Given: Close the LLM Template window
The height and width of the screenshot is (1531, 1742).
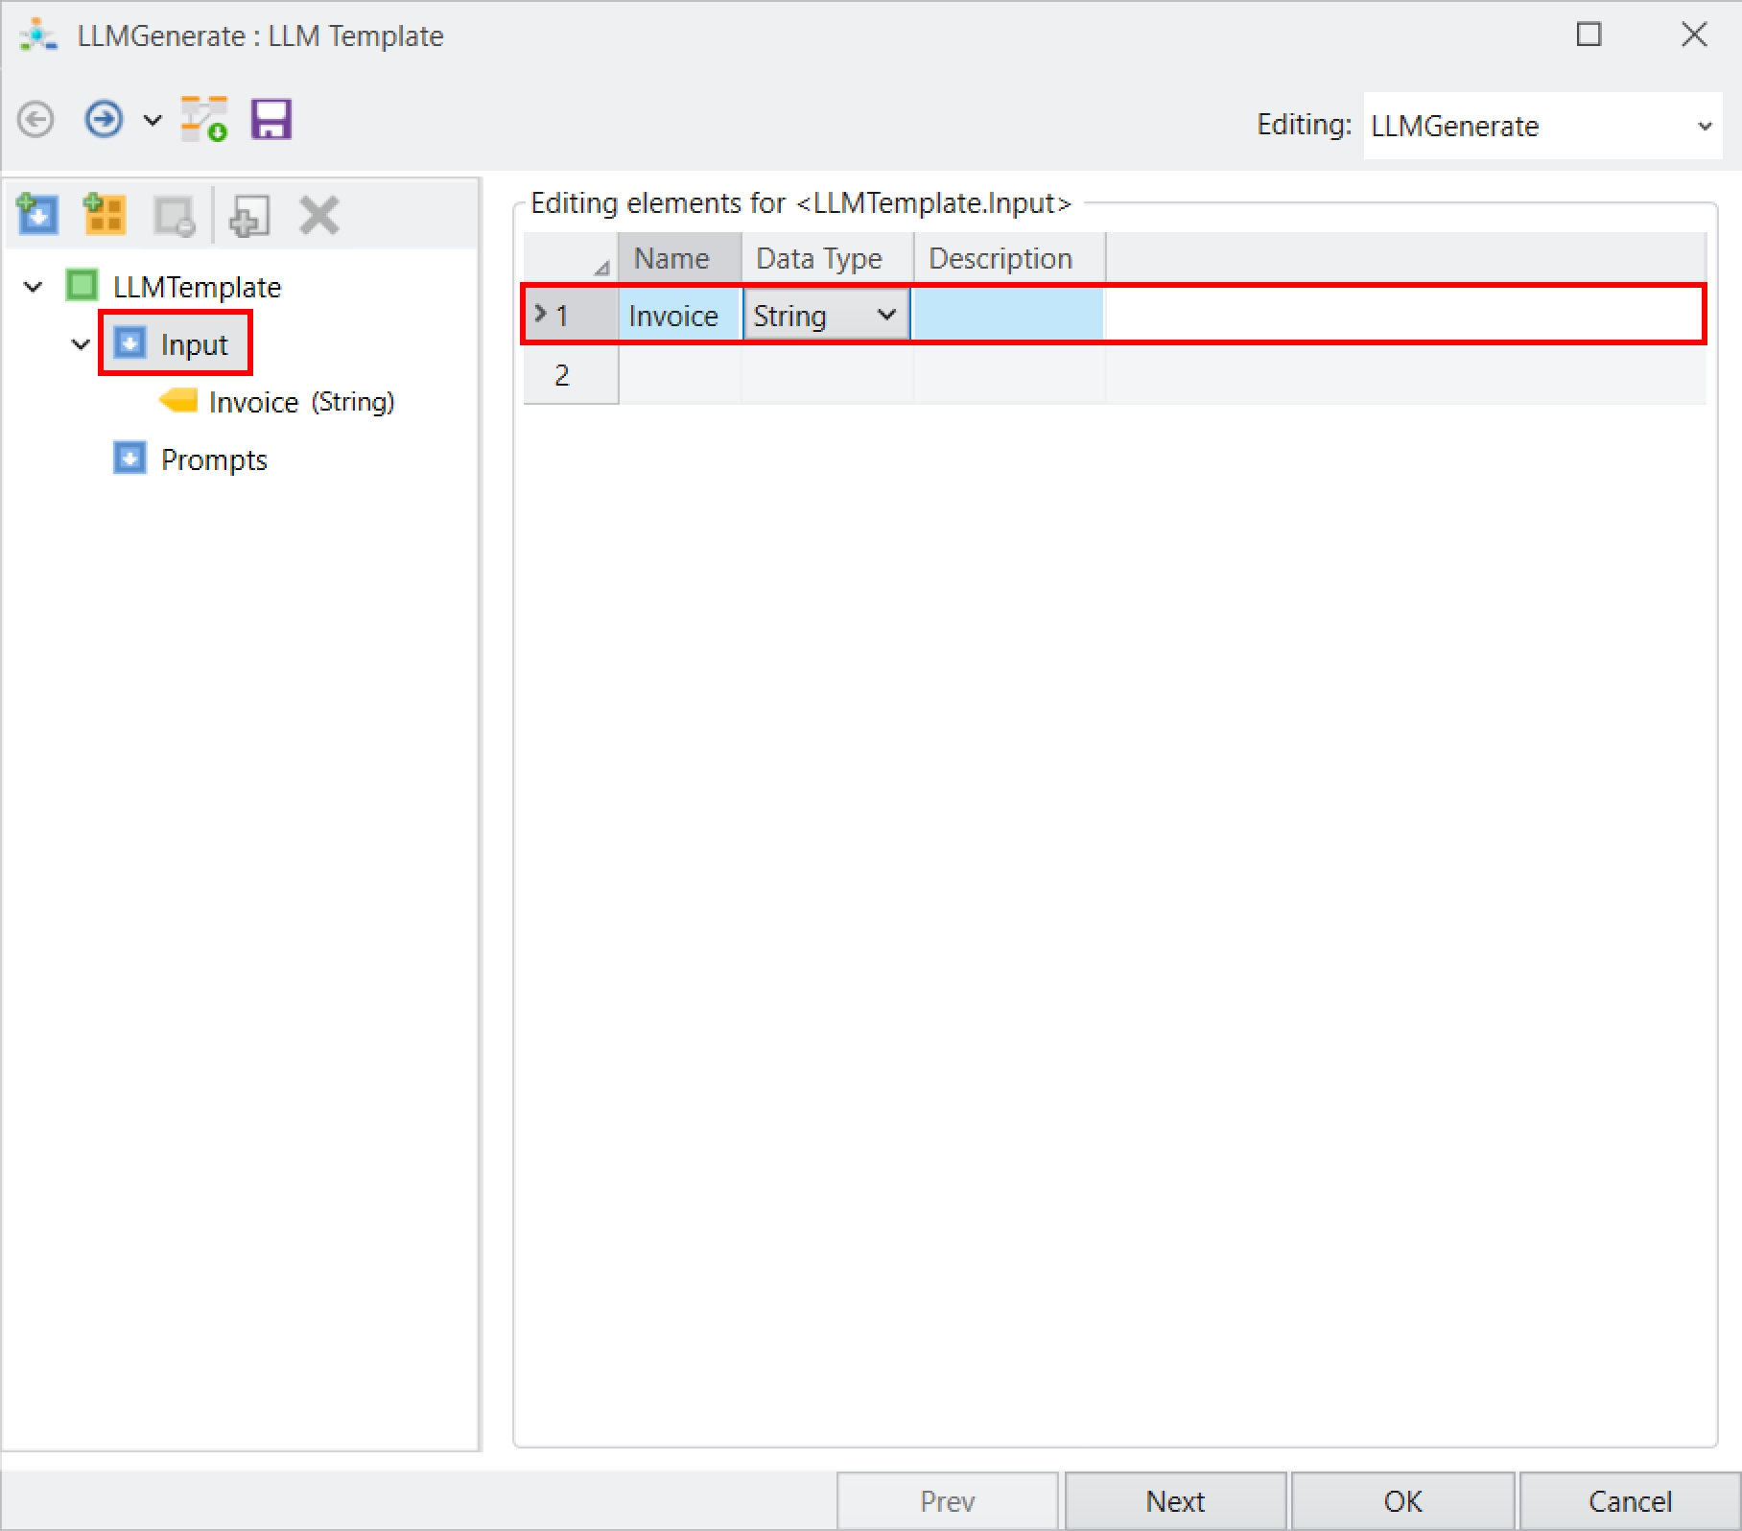Looking at the screenshot, I should click(x=1694, y=35).
